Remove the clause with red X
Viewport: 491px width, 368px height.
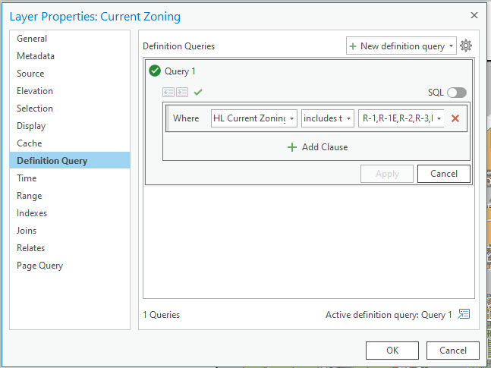(455, 118)
